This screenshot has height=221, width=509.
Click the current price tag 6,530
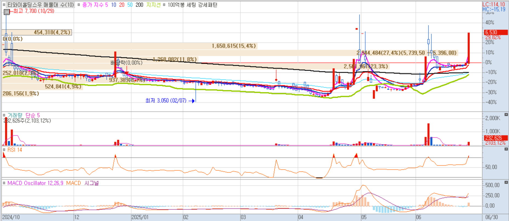(x=496, y=32)
